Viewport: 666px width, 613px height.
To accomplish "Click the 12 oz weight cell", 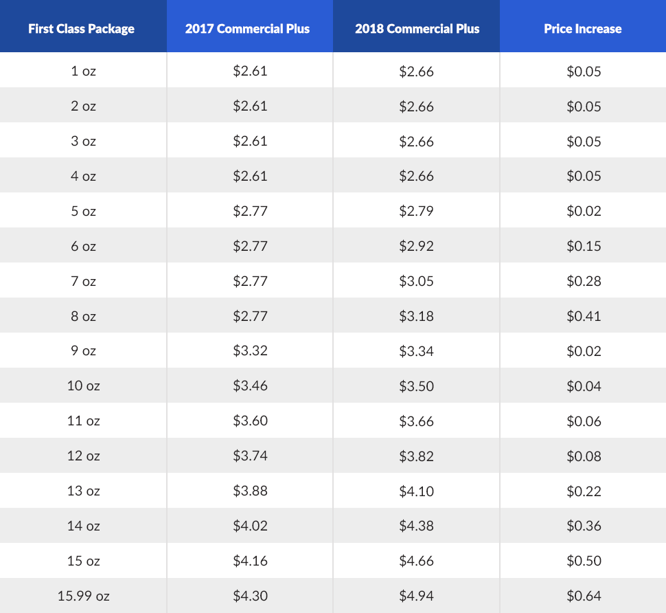I will click(82, 456).
